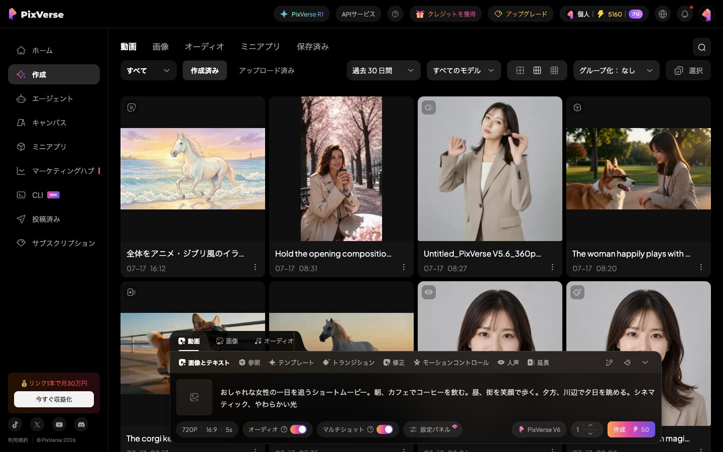This screenshot has height=452, width=723.
Task: Expand the グループ化：なし dropdown
Action: [x=616, y=70]
